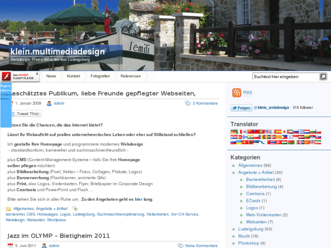Click the orange RSS feed icon
Viewport: 331px width, 248px height.
pos(236,93)
